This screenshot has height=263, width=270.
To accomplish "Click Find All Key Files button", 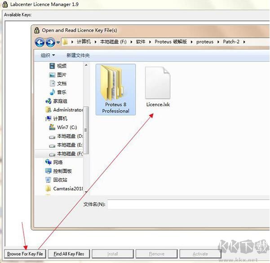I will tap(69, 254).
